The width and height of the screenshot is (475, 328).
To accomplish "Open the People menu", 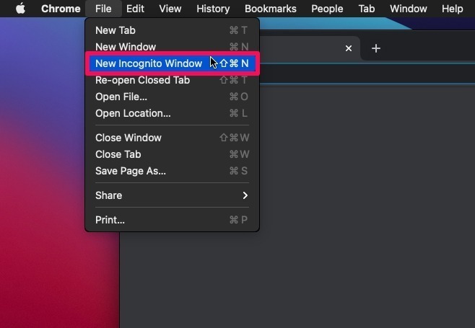I will (327, 9).
